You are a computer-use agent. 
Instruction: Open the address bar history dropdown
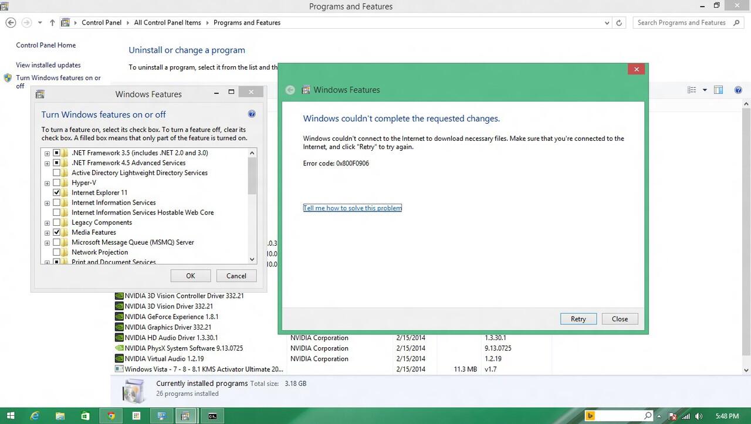pos(607,22)
